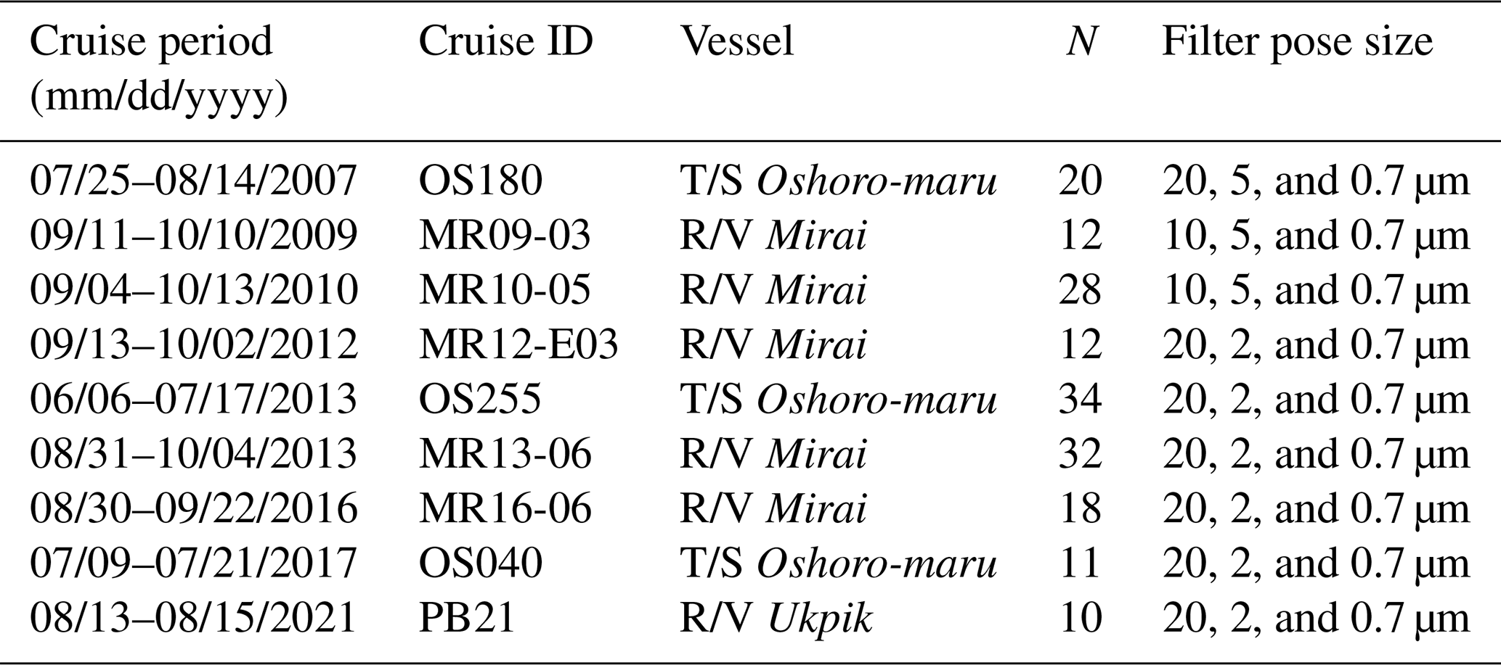Select the R/V Ukpik vessel cell
Screen dimensions: 1501x665
pos(776,618)
